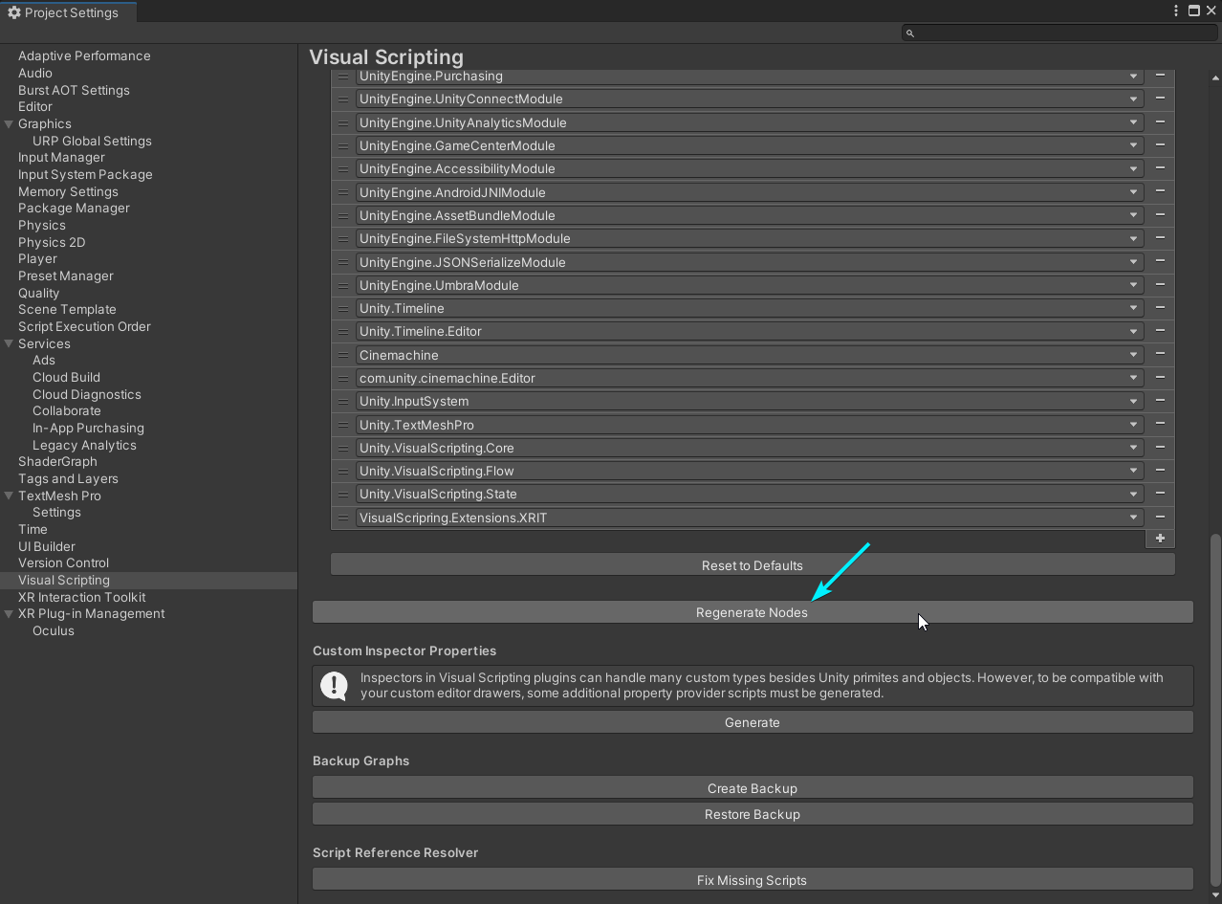Click Generate custom inspector properties button
The width and height of the screenshot is (1222, 904).
[x=753, y=722]
